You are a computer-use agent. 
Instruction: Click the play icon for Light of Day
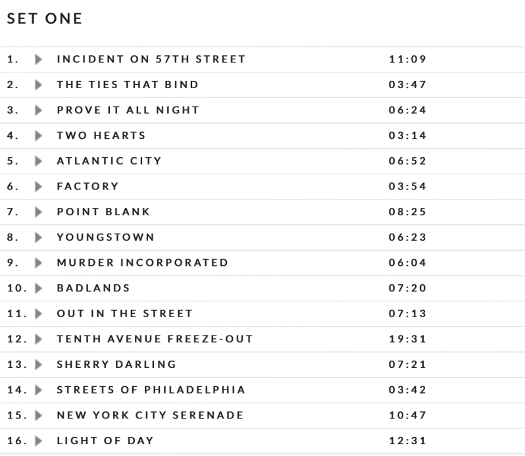point(38,441)
